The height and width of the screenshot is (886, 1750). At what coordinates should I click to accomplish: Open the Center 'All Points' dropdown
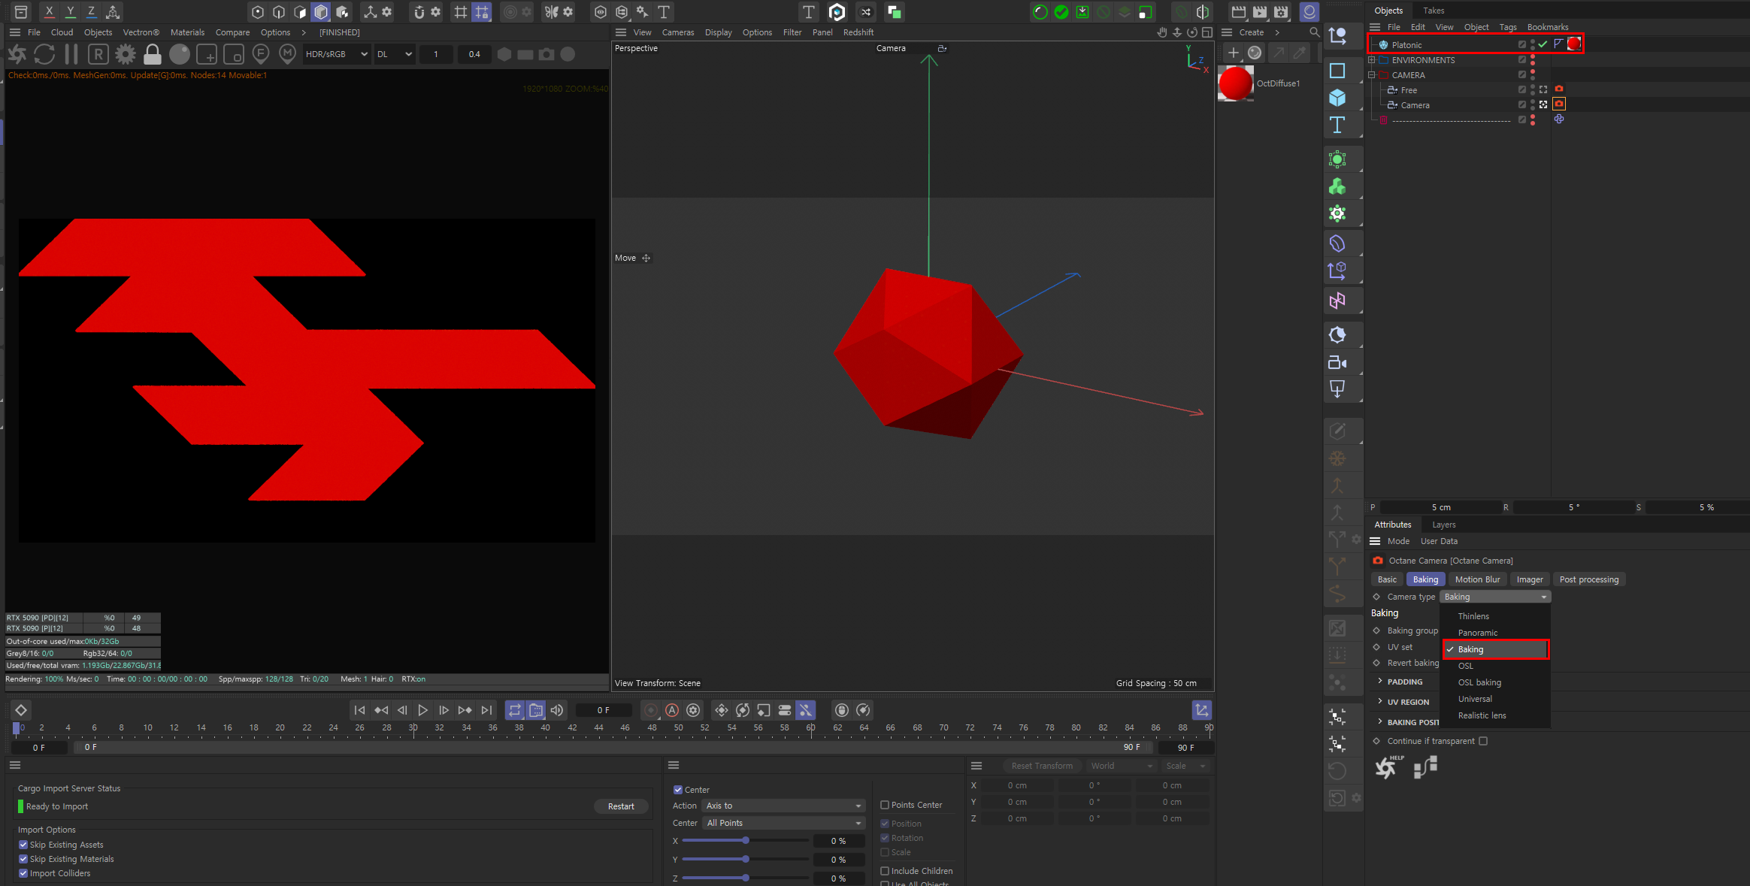784,823
